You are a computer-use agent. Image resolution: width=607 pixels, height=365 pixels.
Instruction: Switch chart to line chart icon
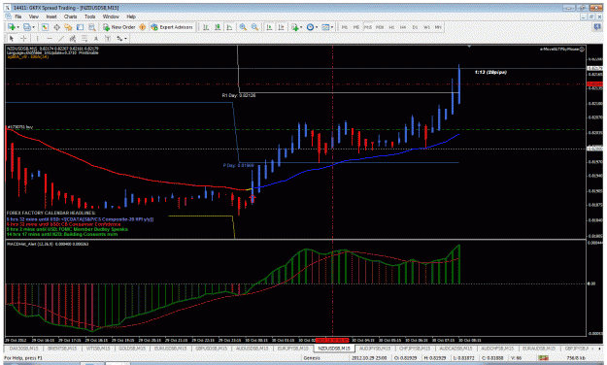pyautogui.click(x=229, y=27)
